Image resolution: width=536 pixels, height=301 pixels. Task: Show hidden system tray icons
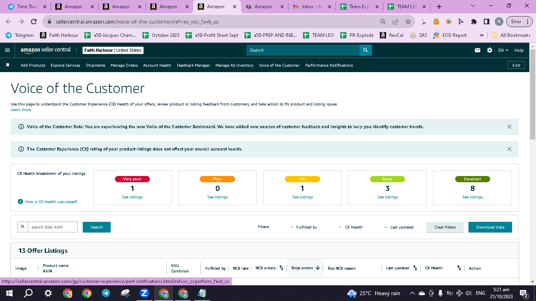[x=412, y=293]
